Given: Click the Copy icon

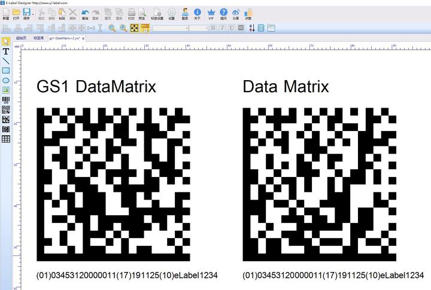Looking at the screenshot, I should 51,14.
